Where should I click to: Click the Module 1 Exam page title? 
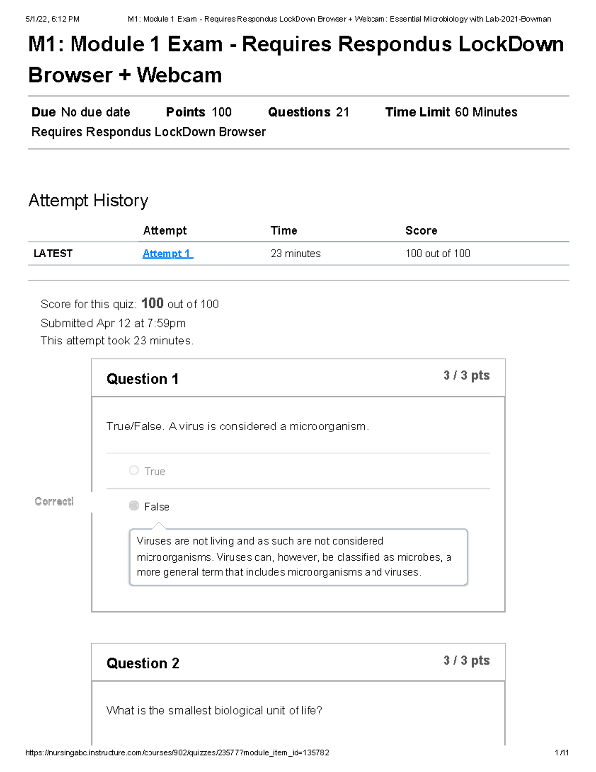[296, 60]
